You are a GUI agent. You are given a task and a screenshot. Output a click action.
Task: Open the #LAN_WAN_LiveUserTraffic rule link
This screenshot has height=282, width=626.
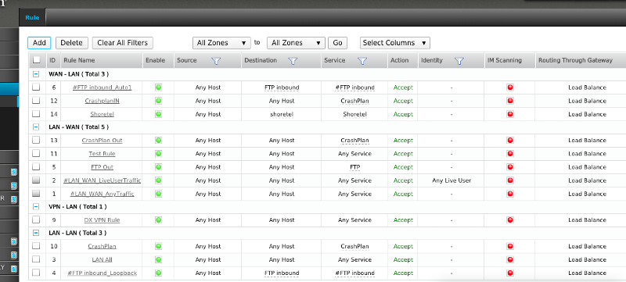(x=103, y=180)
